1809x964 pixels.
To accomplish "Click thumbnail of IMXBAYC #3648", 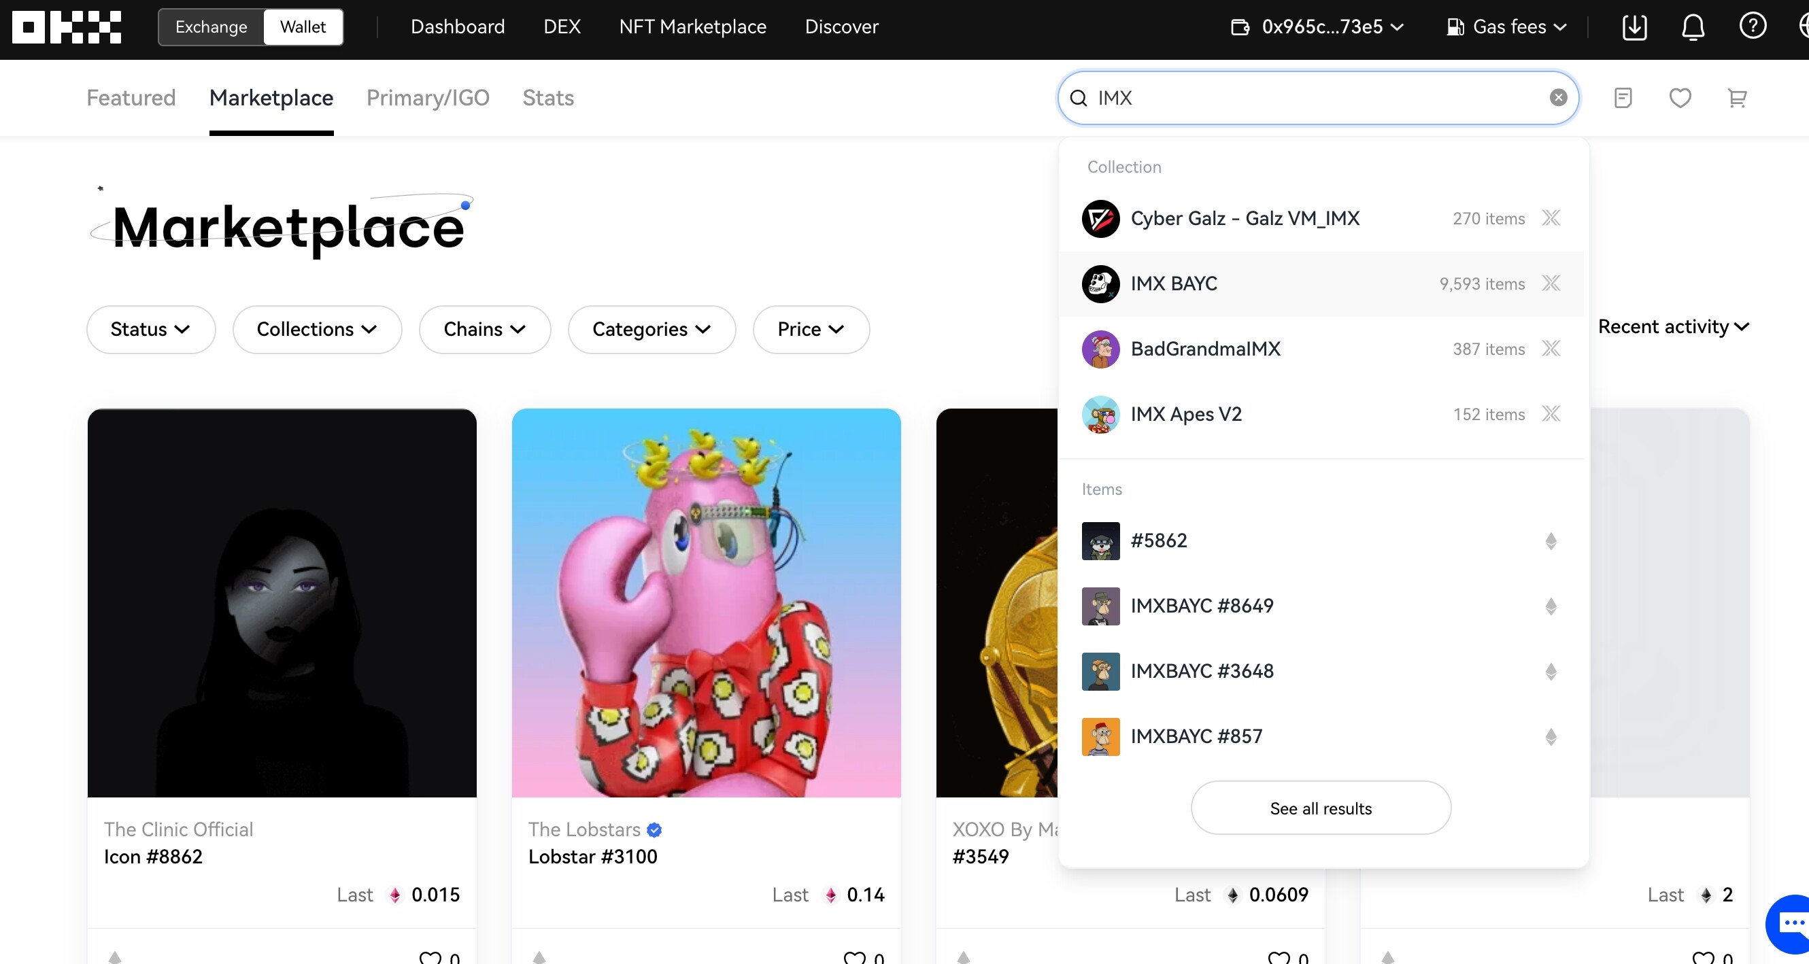I will (1100, 671).
